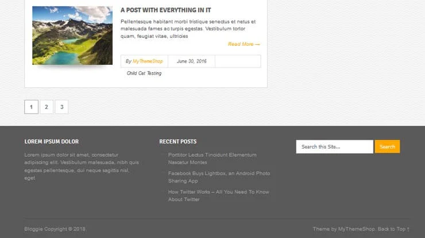Click the June 30, 2016 date
This screenshot has width=425, height=238.
(192, 61)
